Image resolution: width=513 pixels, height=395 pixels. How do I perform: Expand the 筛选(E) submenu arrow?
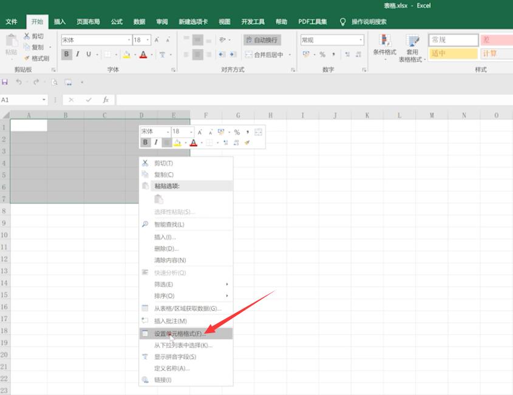click(226, 284)
